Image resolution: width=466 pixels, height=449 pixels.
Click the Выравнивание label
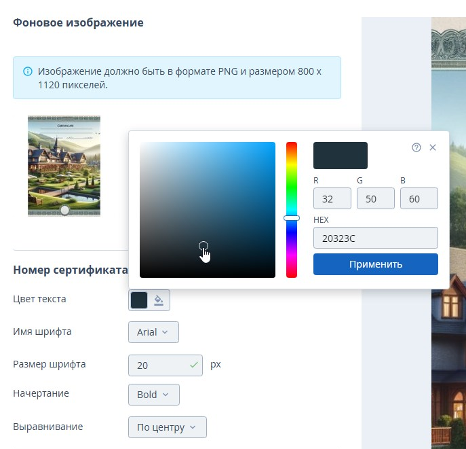[48, 427]
